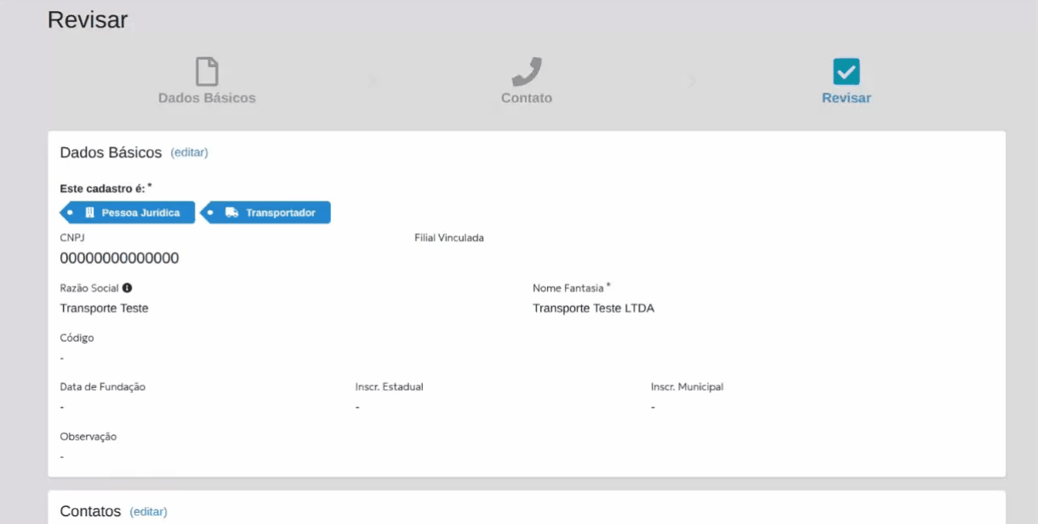The image size is (1038, 524).
Task: Click the truck icon in Transportador tag
Action: point(231,213)
